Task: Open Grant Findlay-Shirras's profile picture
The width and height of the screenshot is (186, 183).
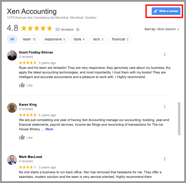Action: (x=12, y=56)
